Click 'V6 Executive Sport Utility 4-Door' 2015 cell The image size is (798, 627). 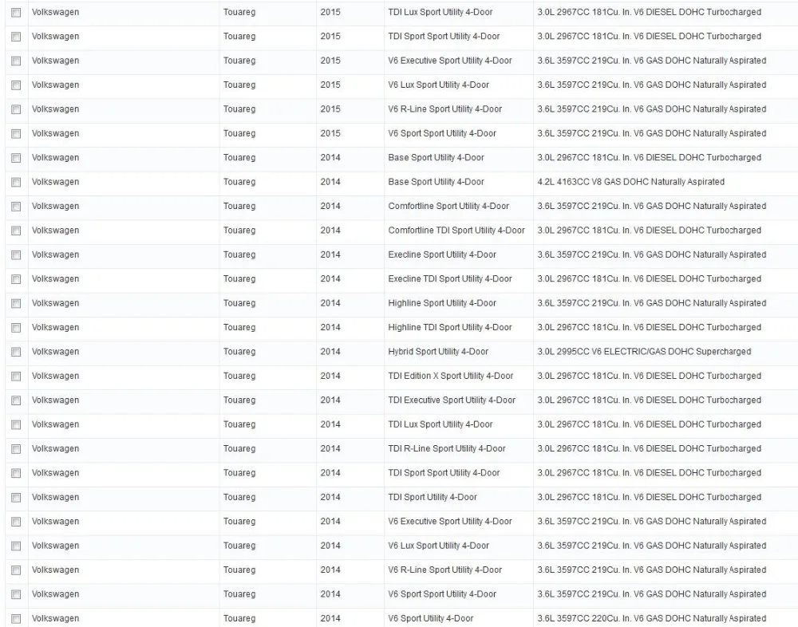coord(450,61)
